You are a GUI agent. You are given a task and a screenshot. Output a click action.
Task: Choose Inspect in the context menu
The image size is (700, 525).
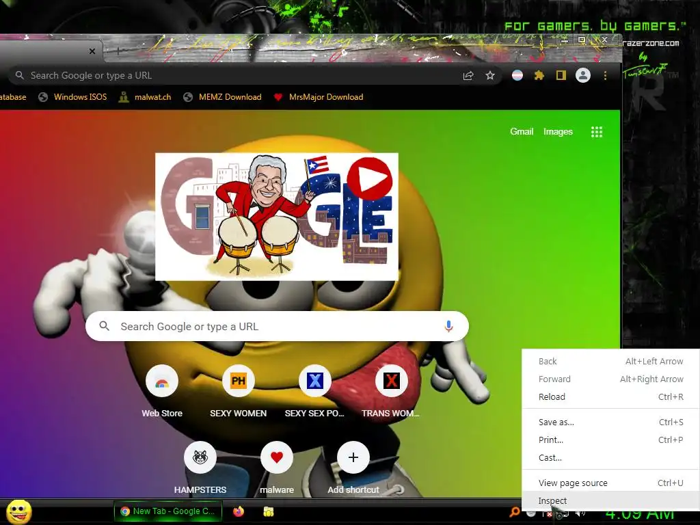click(x=610, y=500)
